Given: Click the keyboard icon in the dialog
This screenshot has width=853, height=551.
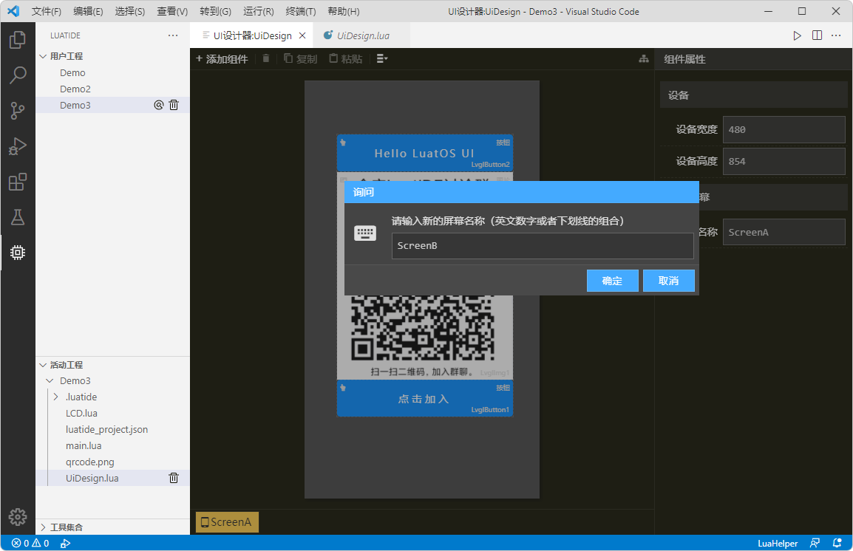Looking at the screenshot, I should click(x=365, y=233).
